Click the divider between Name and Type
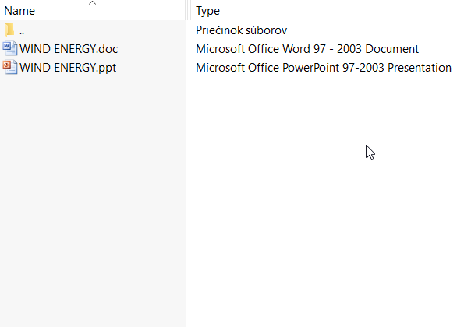The height and width of the screenshot is (327, 464). coord(188,10)
